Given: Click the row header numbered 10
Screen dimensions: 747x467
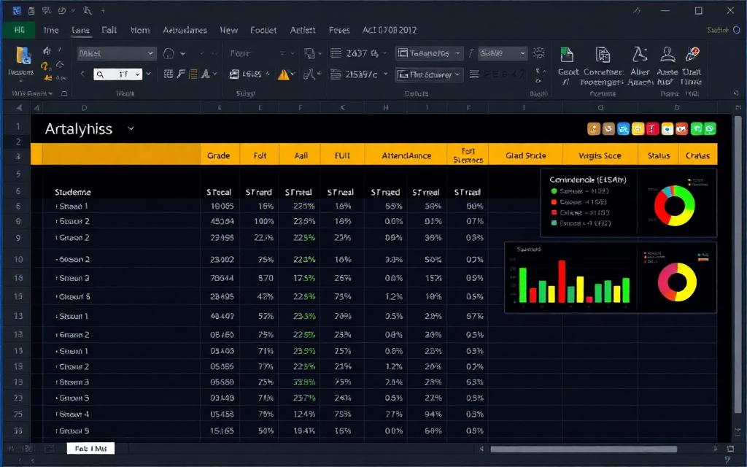Looking at the screenshot, I should [18, 259].
